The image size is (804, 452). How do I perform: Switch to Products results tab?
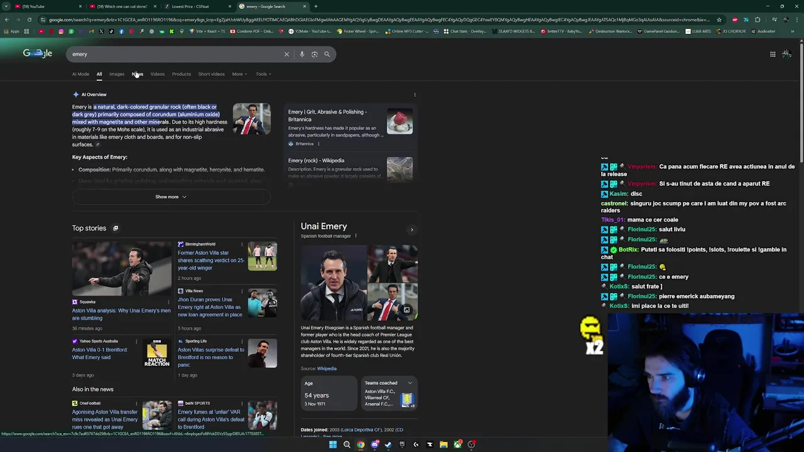point(182,74)
